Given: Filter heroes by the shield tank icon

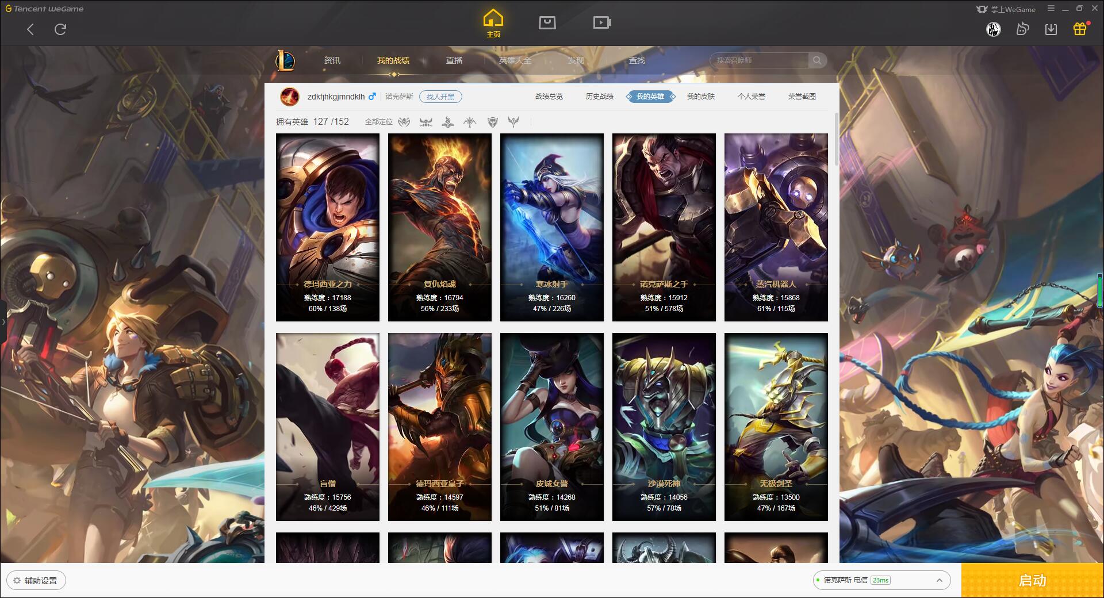Looking at the screenshot, I should pos(492,122).
